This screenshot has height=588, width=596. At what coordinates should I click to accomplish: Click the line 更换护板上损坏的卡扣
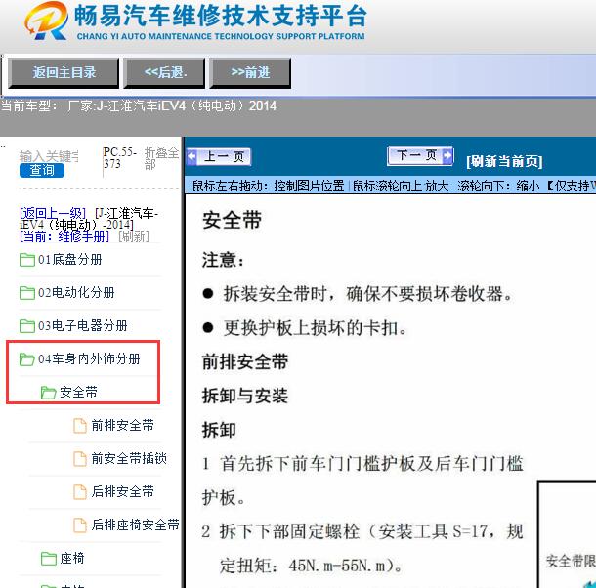(x=316, y=328)
